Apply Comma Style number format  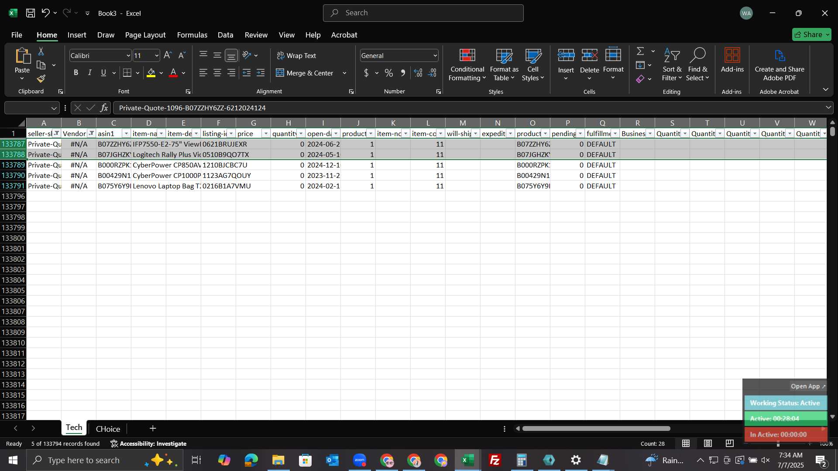coord(403,73)
